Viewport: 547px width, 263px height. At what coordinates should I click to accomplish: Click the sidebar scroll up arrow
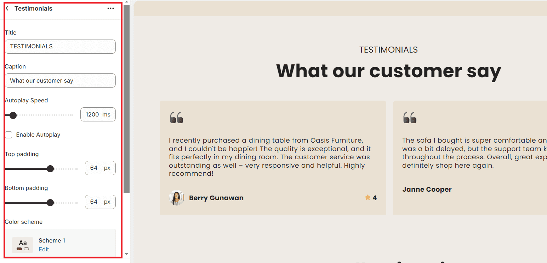tap(127, 2)
